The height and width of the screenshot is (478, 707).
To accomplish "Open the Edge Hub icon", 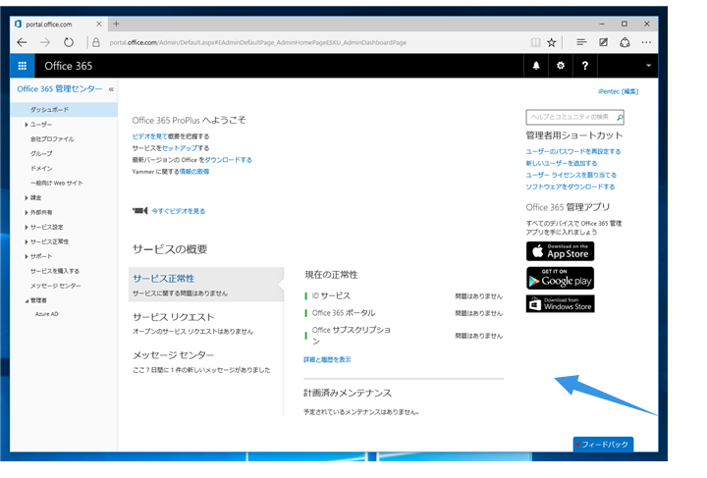I will [581, 42].
